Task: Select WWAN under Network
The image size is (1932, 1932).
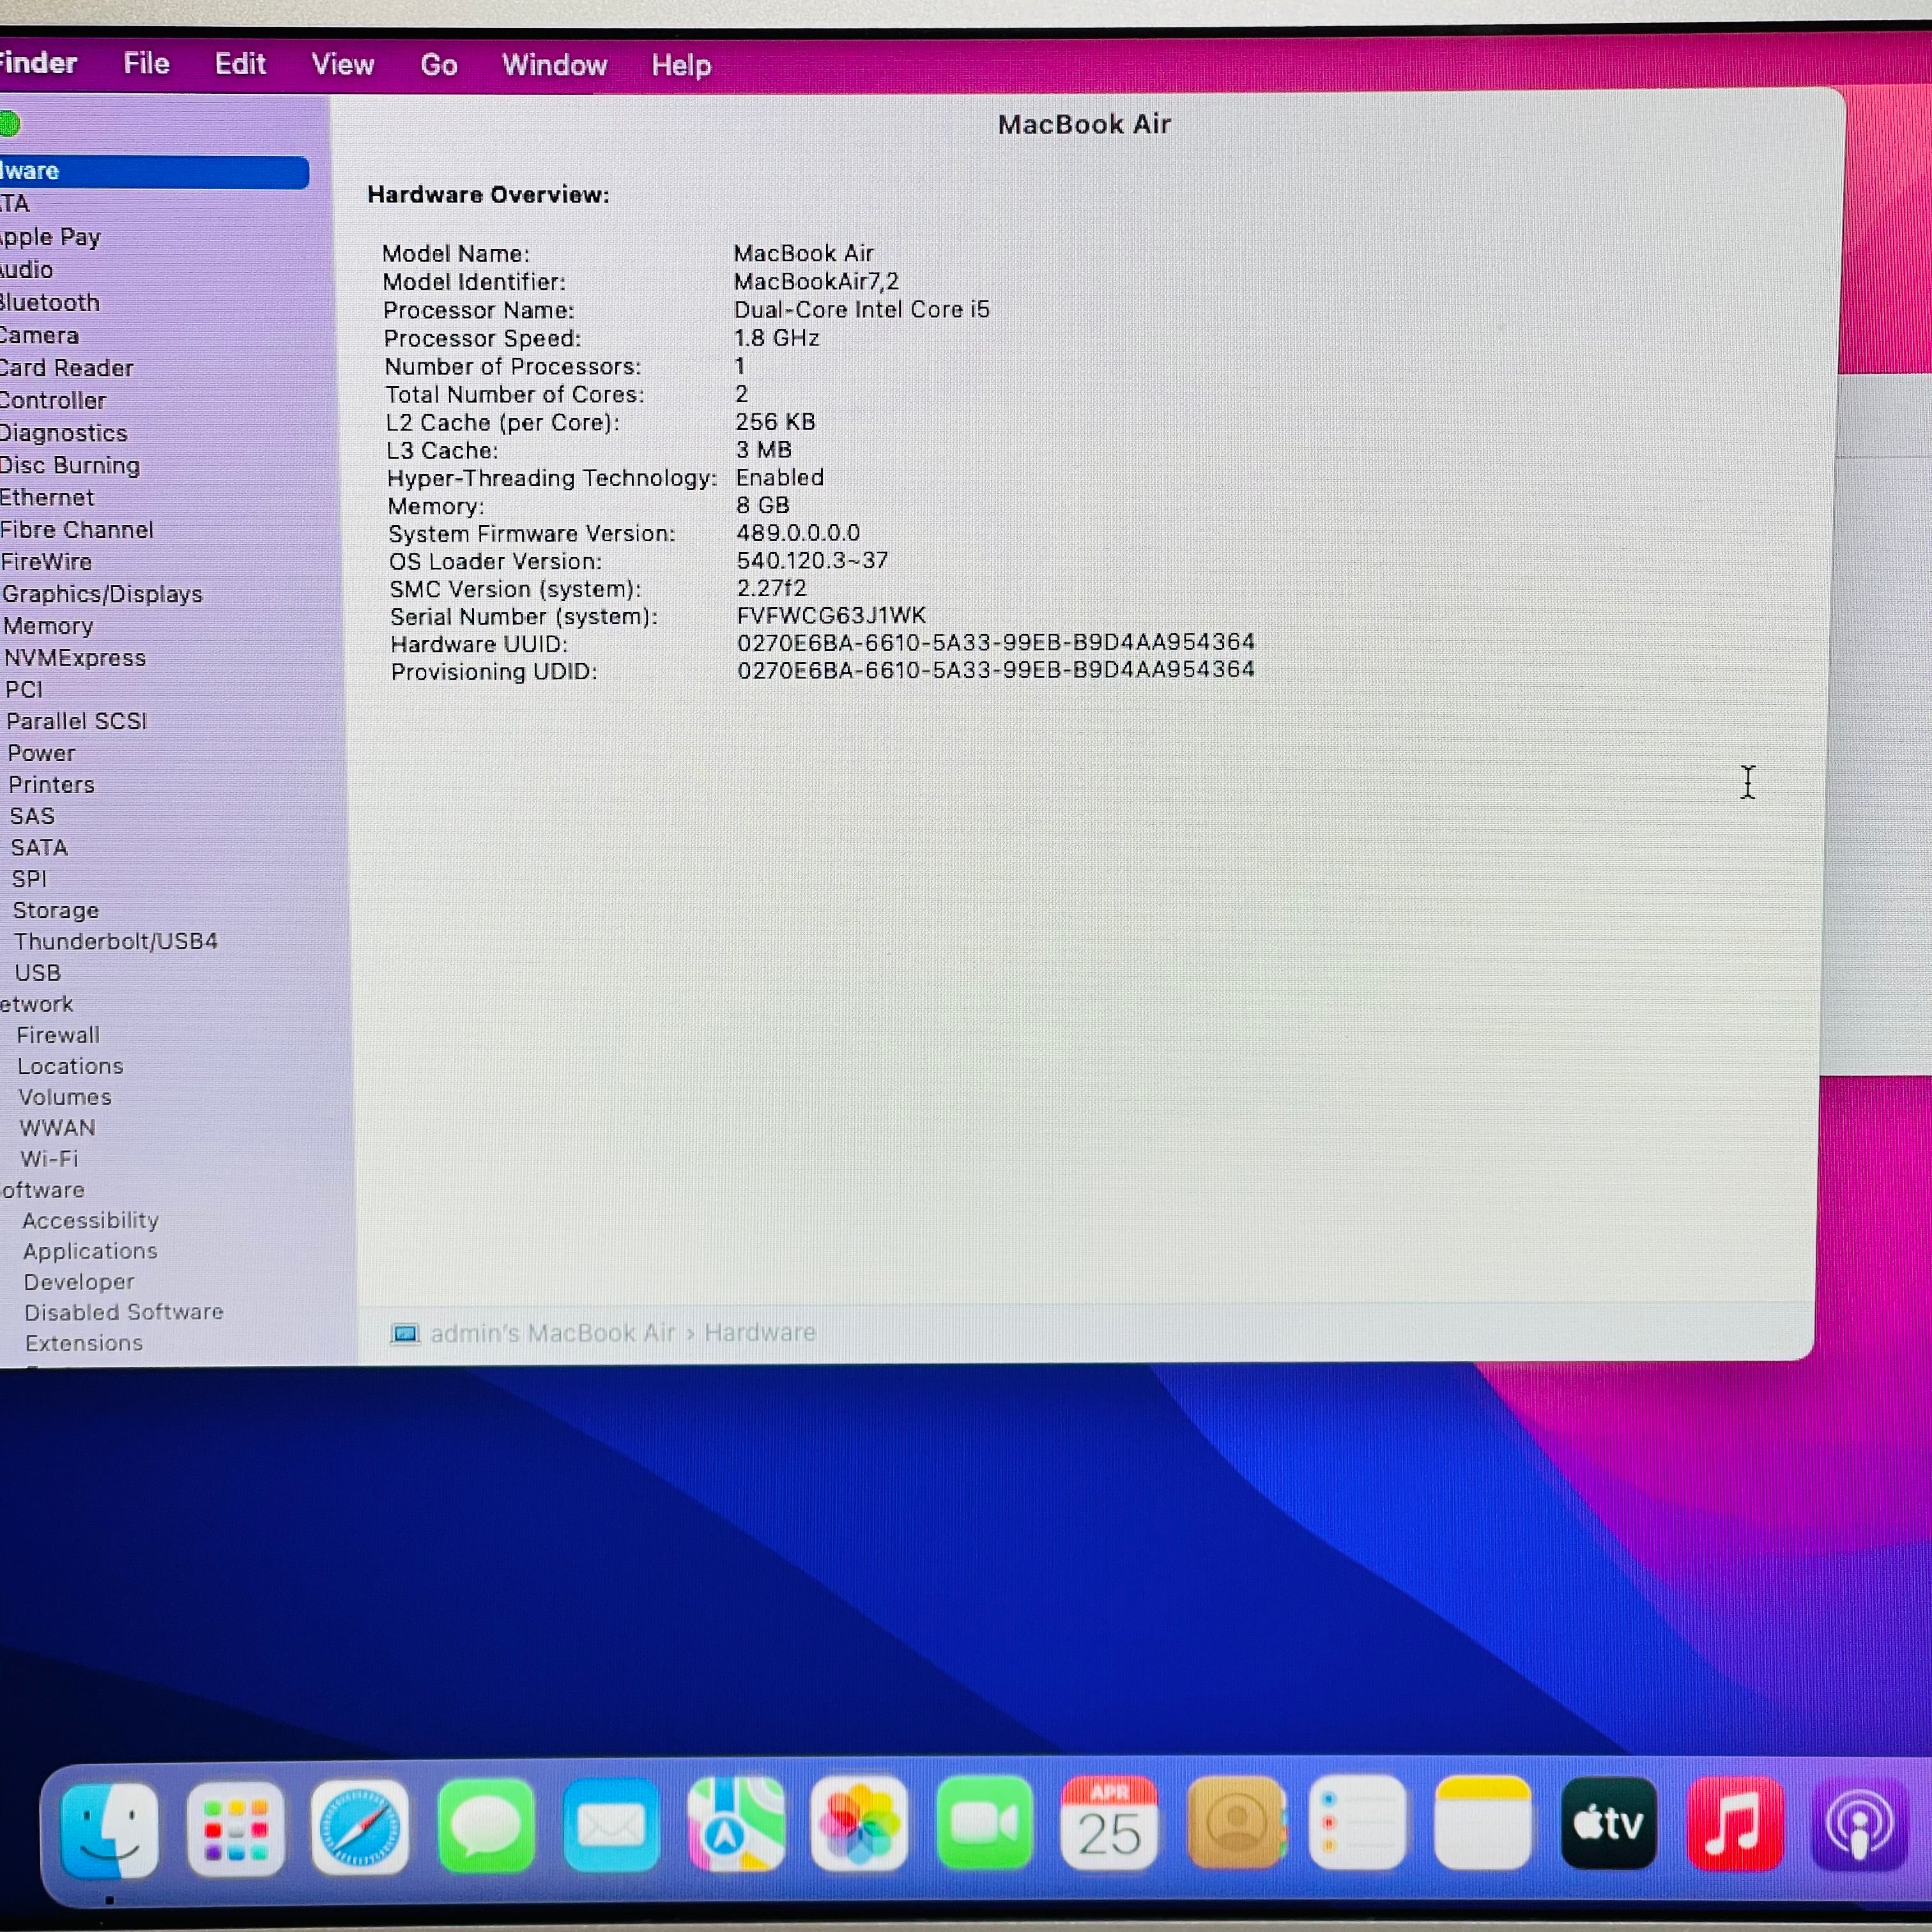Action: pyautogui.click(x=58, y=1128)
